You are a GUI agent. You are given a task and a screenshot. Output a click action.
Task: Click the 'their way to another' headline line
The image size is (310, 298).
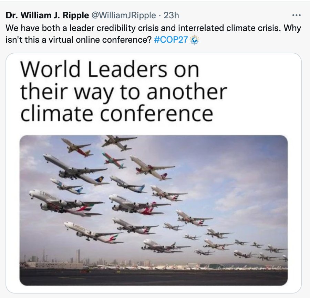click(x=124, y=92)
